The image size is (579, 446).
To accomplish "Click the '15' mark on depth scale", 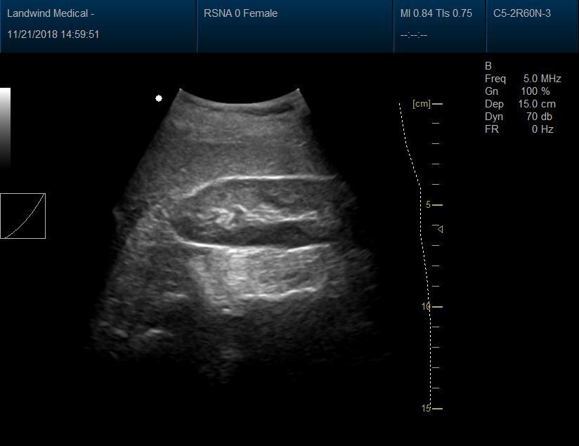I will (426, 408).
